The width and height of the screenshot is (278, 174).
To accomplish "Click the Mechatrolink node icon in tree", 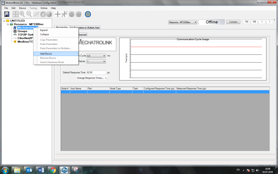I will (15, 28).
